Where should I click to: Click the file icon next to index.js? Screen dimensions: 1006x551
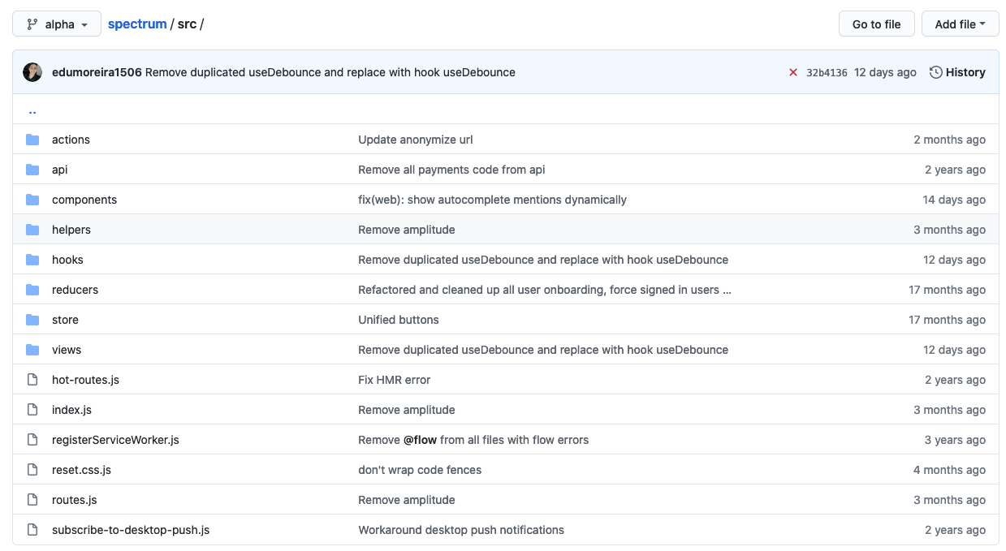[x=32, y=409]
